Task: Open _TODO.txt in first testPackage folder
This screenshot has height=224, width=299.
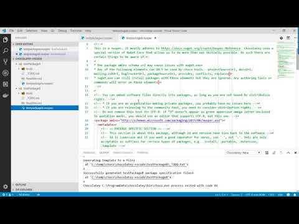Action: click(45, 73)
